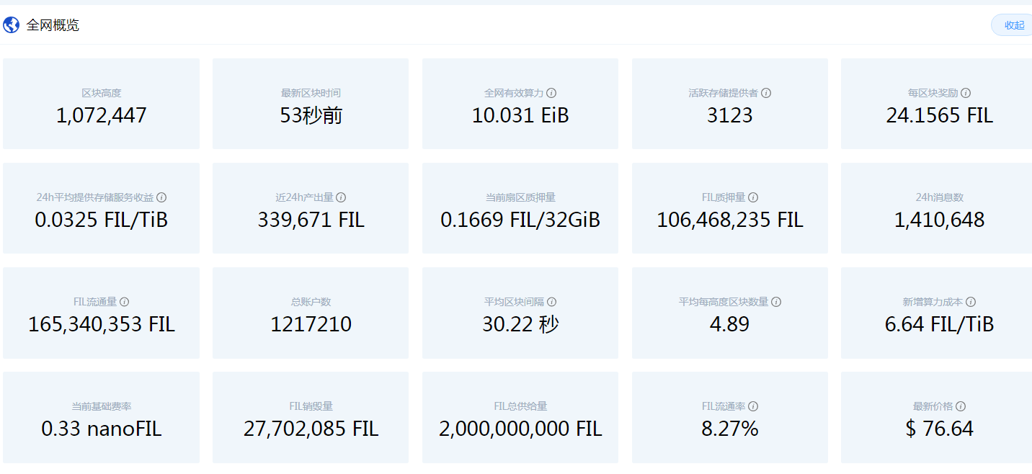Viewport: 1032px width, 474px height.
Task: Click info icon beside 最新价格
Action: (961, 406)
